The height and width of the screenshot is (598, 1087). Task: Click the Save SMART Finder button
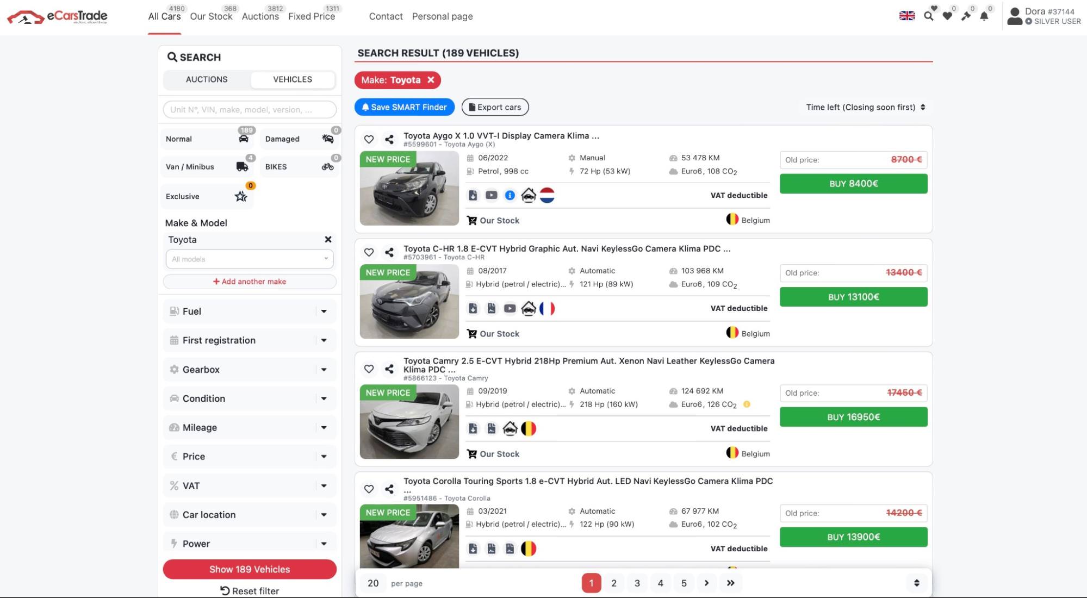click(404, 107)
